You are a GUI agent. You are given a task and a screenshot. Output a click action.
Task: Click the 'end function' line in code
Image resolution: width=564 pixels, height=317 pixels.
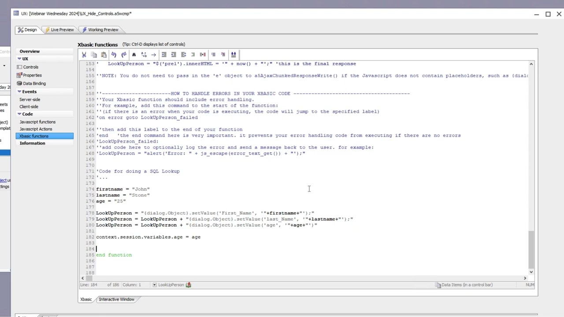114,255
